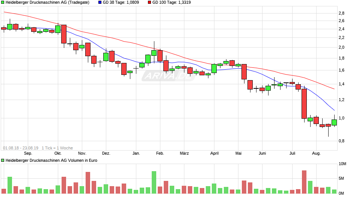
Task: Click the 0,8 price axis value
Action: (341, 141)
